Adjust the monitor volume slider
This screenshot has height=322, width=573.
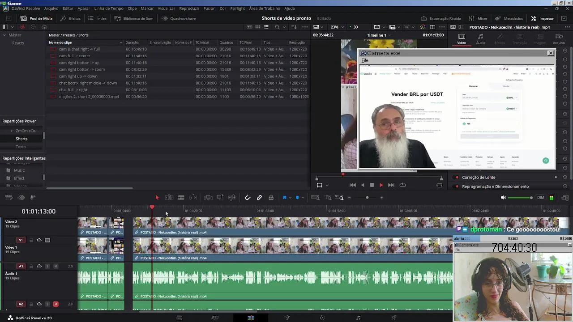520,198
